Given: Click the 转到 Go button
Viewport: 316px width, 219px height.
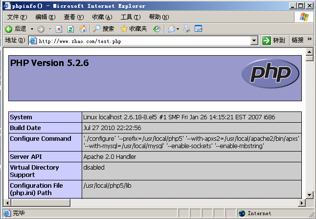Looking at the screenshot, I should pyautogui.click(x=273, y=41).
